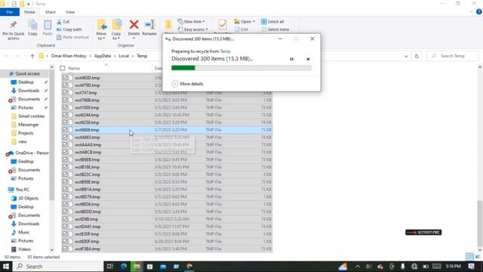Uncheck the wct747.tmp checkbox
Screen dimensions: 483x272
(65, 92)
